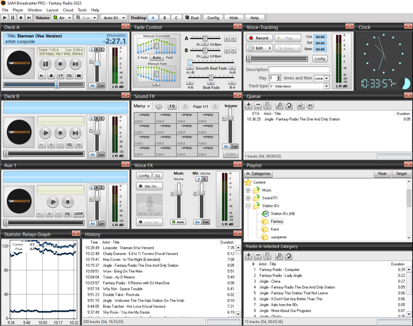
Task: Open the Sound FX Menu dropdown
Action: point(142,106)
